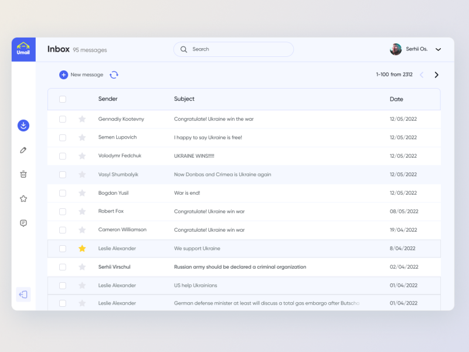Star the Serhii Virschul message
Image resolution: width=469 pixels, height=352 pixels.
pyautogui.click(x=82, y=267)
